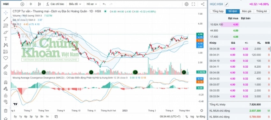Viewport: 271px width, 120px height.
Task: Enter fullscreen chart mode
Action: [194, 4]
